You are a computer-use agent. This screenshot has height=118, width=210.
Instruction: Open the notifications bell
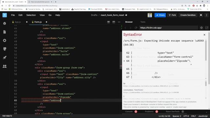(201, 15)
